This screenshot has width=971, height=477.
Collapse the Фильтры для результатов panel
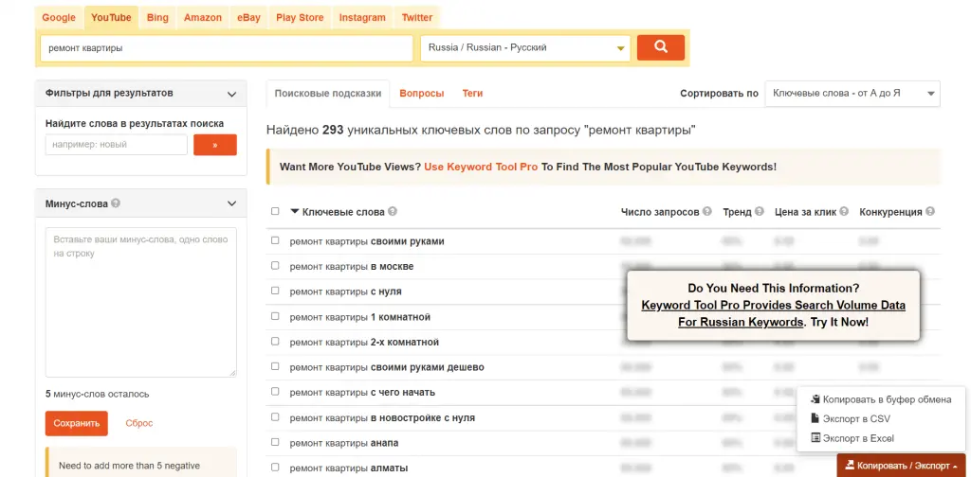[x=231, y=94]
